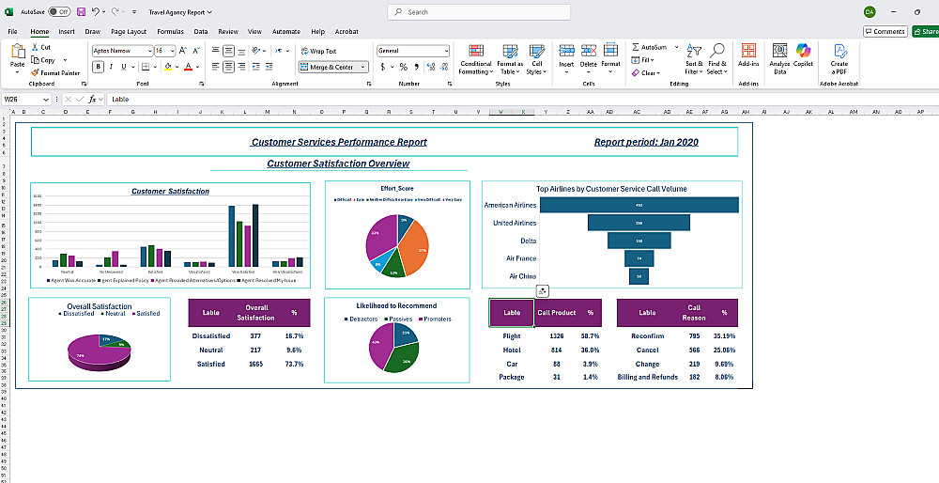Click the Increase Indent icon

270,67
